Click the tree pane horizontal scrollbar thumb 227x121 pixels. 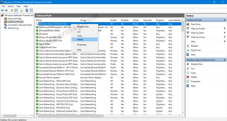[10, 116]
